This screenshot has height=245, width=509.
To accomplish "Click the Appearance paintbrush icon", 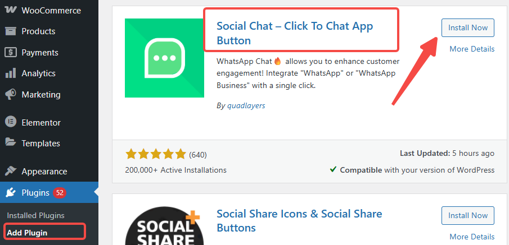I will pos(10,172).
